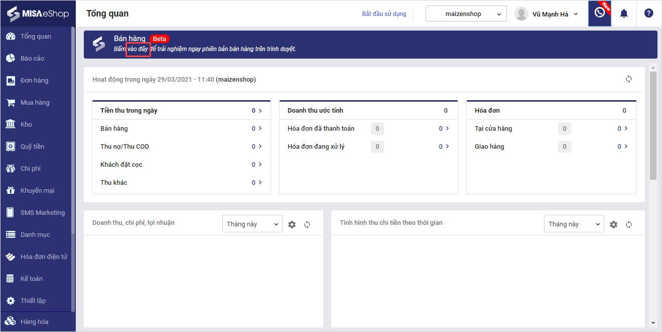
Task: Open the Đơn hàng menu item
Action: click(34, 80)
